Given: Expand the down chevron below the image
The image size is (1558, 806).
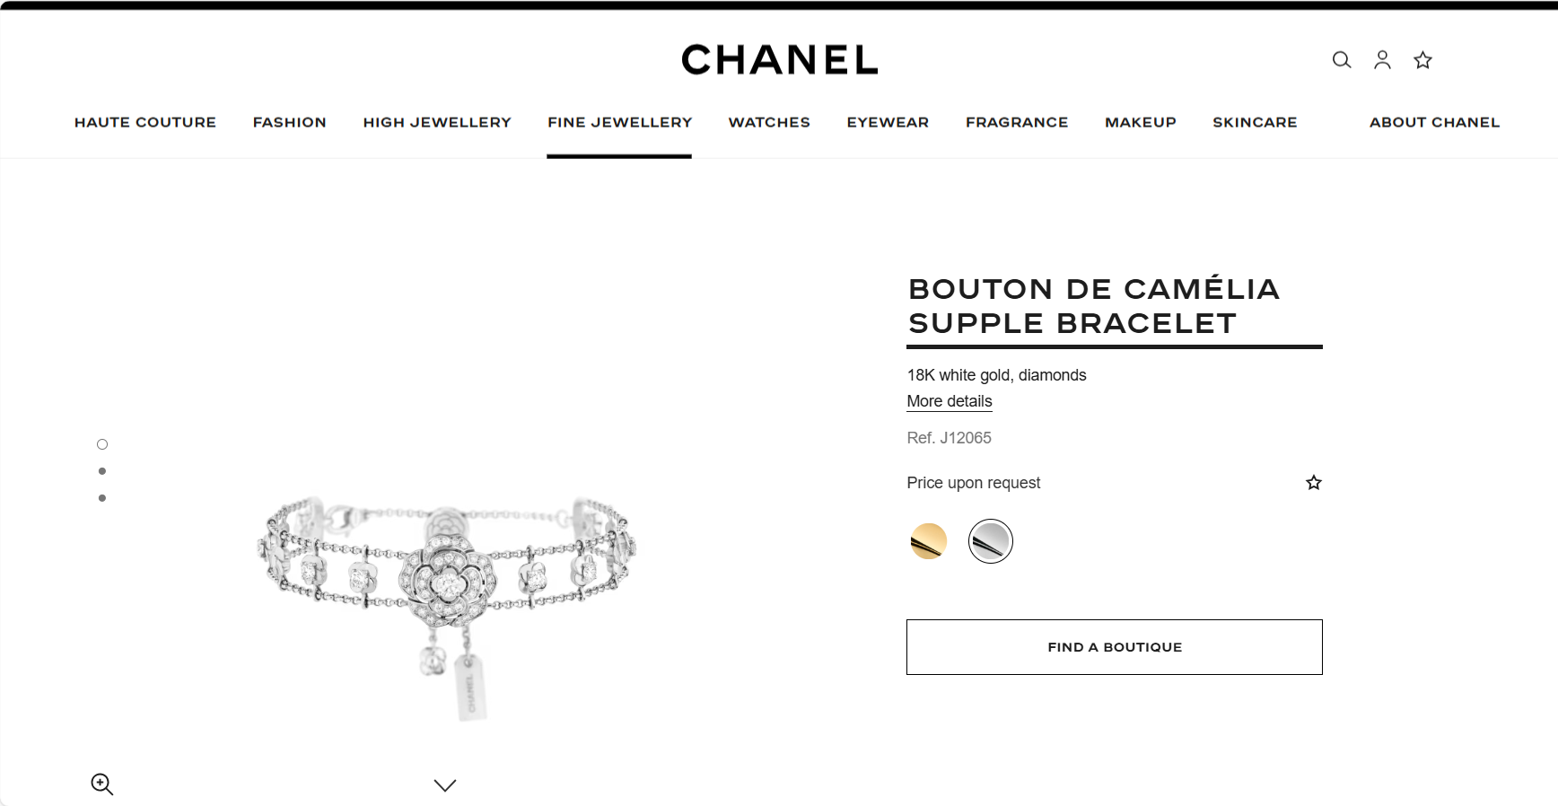Looking at the screenshot, I should coord(445,785).
